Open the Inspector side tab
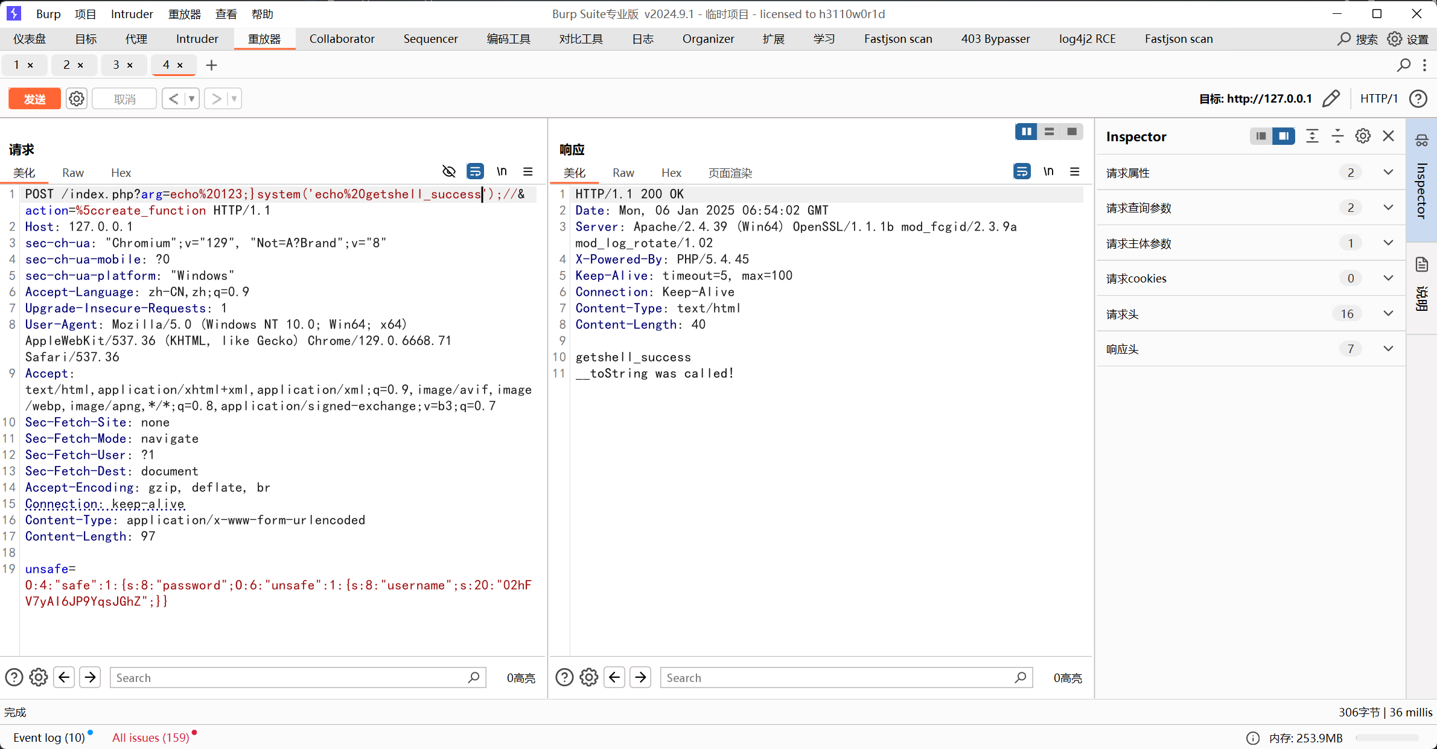 1421,180
